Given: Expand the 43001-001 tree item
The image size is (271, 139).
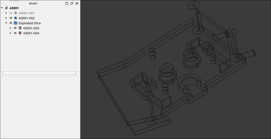Looking at the screenshot, I should 6,13.
